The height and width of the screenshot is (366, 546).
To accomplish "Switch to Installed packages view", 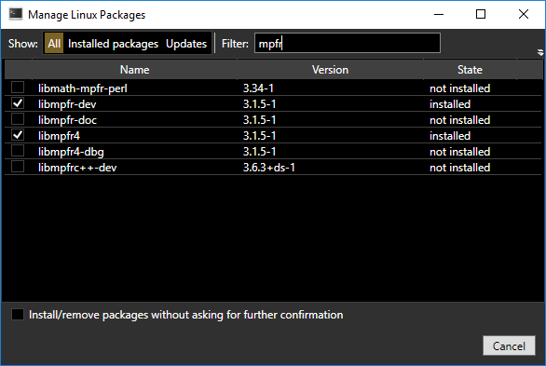I will coord(113,44).
